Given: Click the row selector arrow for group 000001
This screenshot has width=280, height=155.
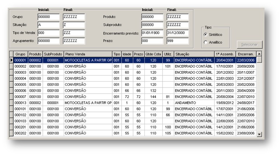Looking at the screenshot, I should 11,60.
